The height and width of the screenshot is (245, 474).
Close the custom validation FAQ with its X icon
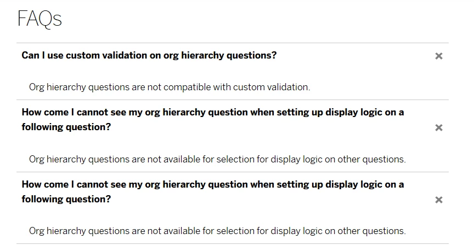(x=438, y=56)
